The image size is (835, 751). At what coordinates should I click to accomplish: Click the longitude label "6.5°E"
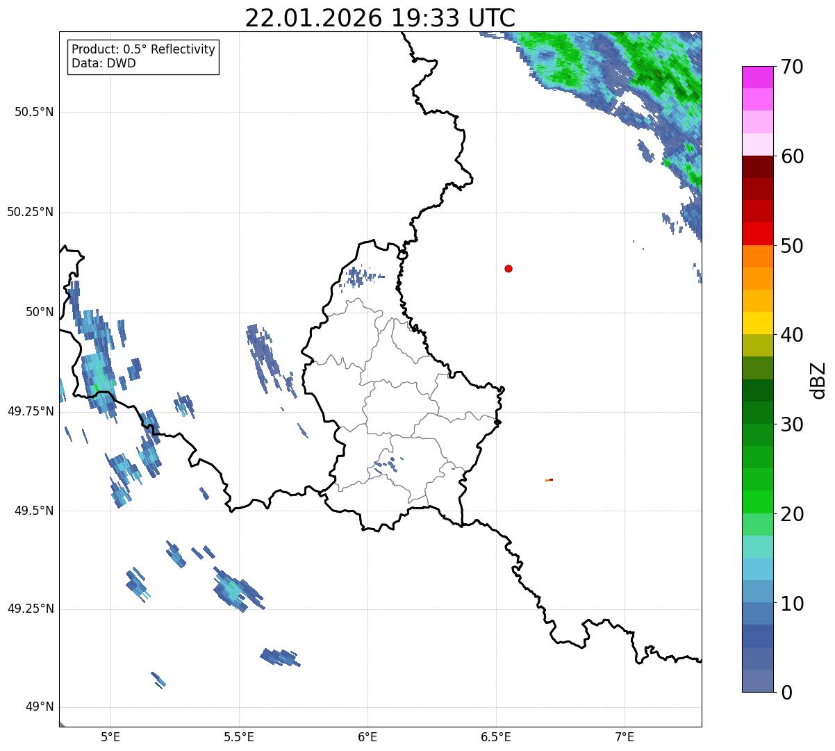(x=497, y=736)
